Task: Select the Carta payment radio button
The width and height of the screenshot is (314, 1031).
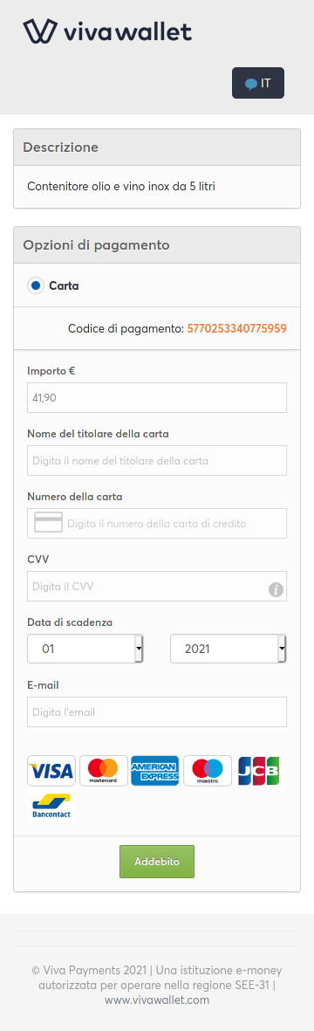Action: 36,286
